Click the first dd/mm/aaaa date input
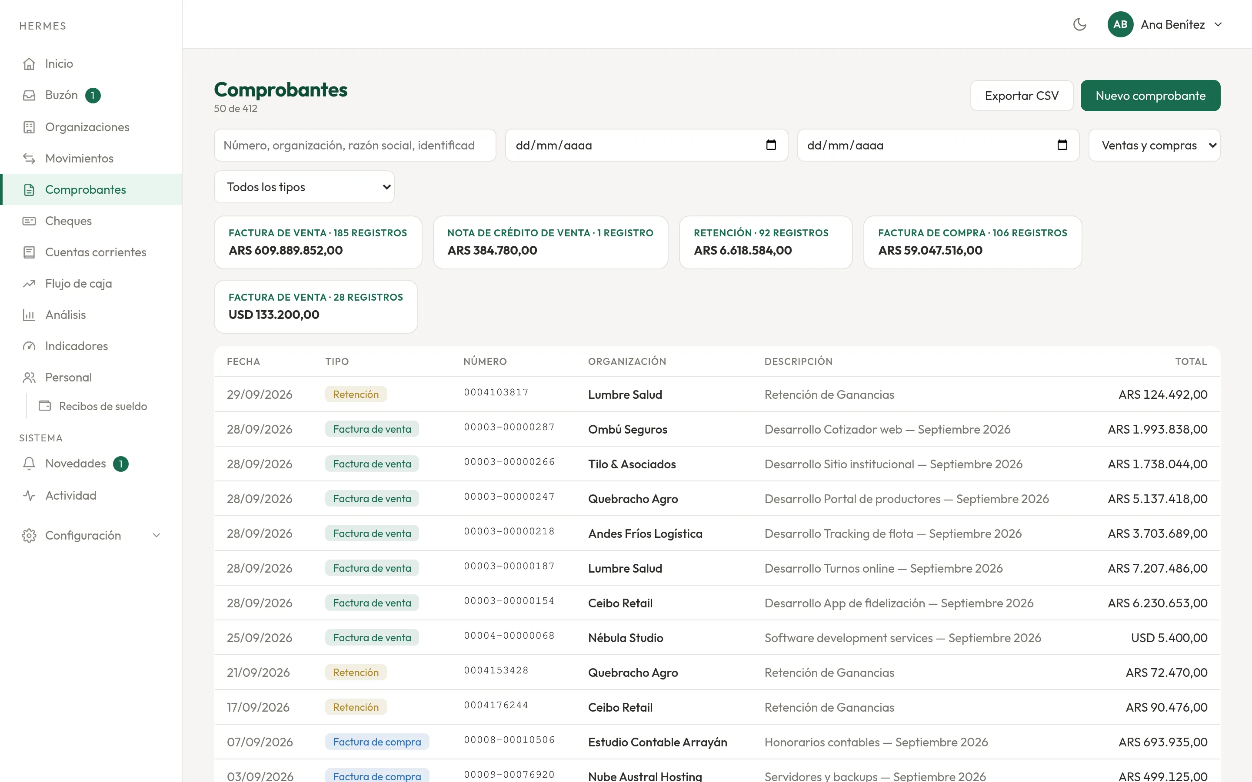 646,146
